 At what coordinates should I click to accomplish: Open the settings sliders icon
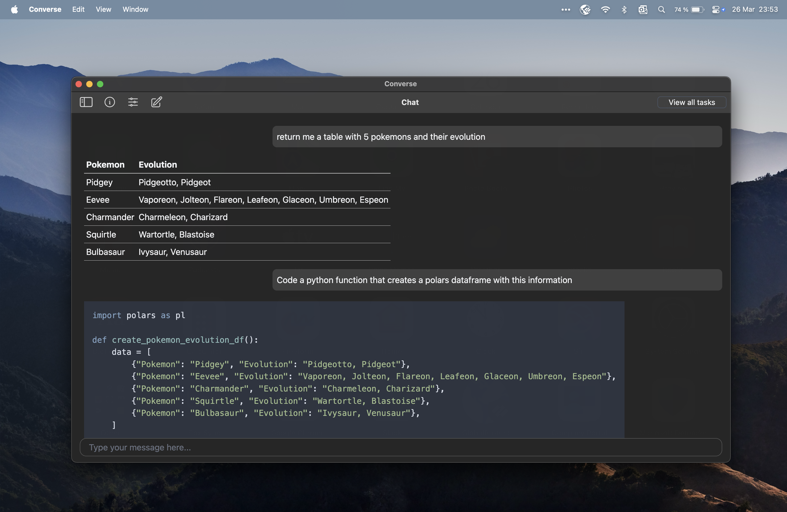(133, 102)
